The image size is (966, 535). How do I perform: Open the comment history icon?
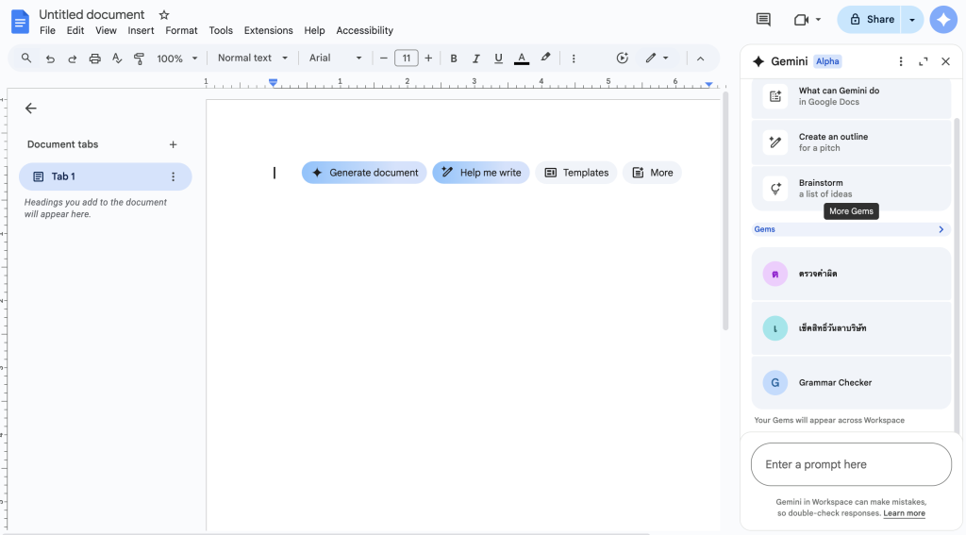[x=763, y=19]
